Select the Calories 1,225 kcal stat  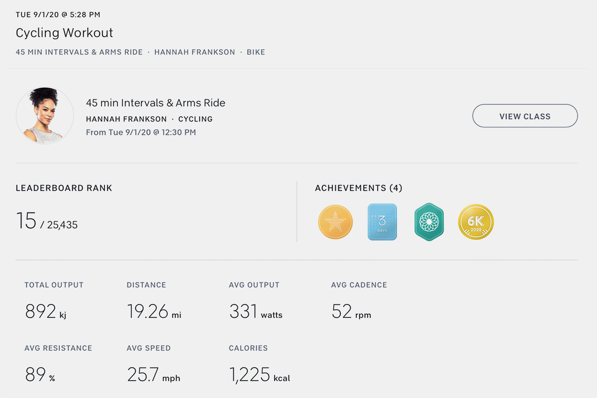259,375
